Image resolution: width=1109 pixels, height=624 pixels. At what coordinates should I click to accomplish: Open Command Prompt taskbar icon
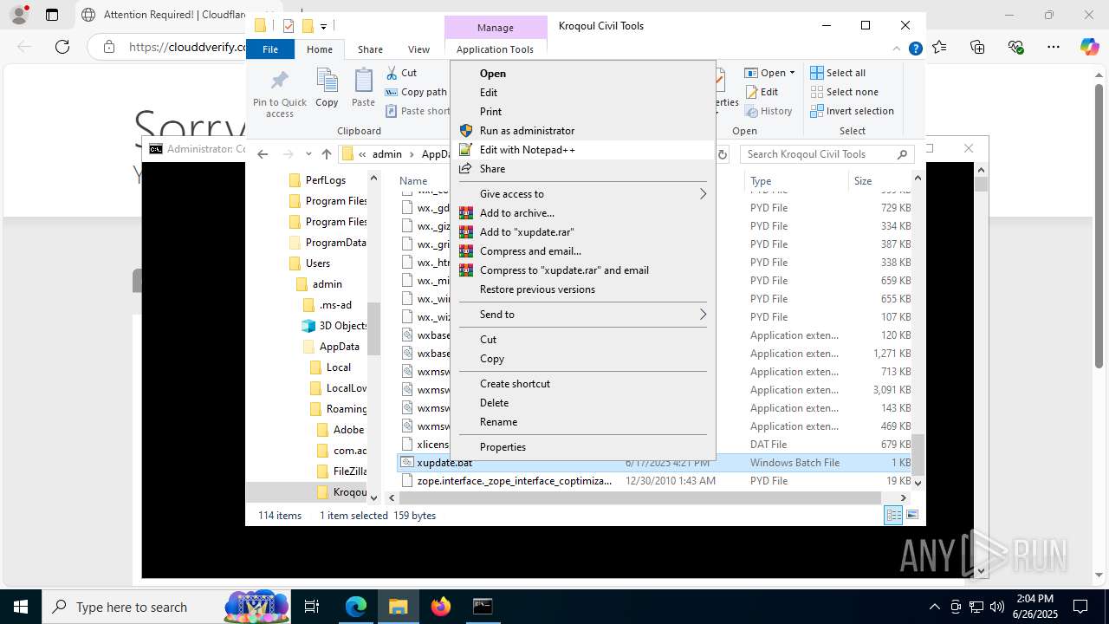[483, 607]
